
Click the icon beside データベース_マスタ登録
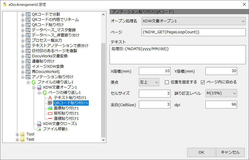coord(28,30)
